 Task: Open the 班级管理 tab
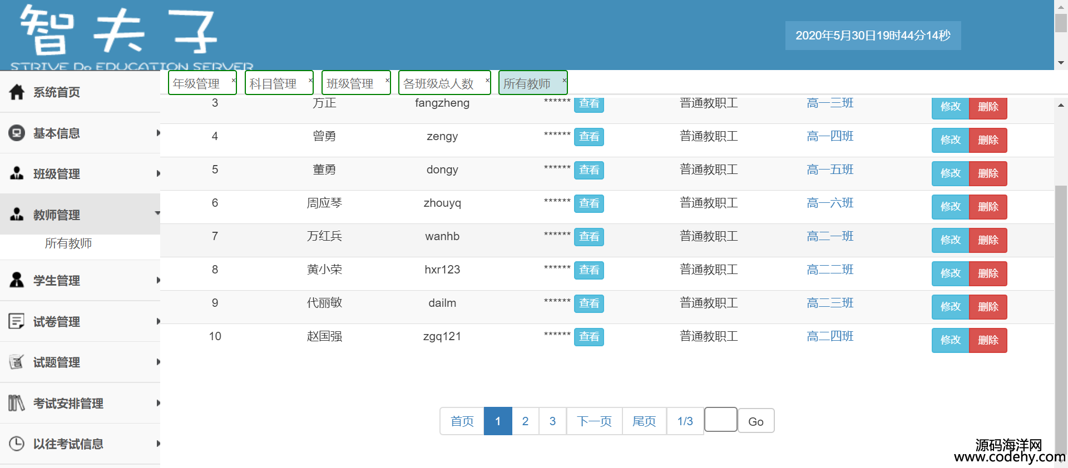click(x=350, y=83)
